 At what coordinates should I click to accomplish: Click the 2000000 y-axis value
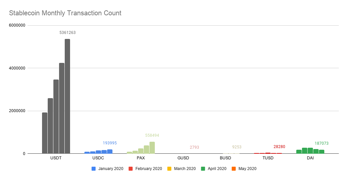point(17,111)
